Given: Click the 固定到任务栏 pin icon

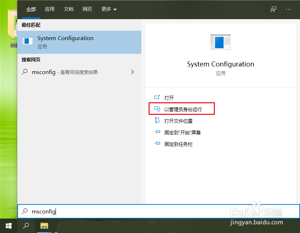Looking at the screenshot, I should 157,144.
